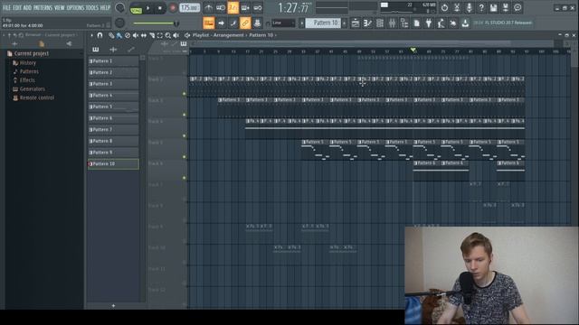Click the Play button in transport
Screen dimensions: 579x325
coord(148,8)
